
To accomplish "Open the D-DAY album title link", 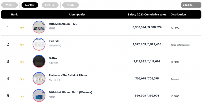I will [53, 58].
